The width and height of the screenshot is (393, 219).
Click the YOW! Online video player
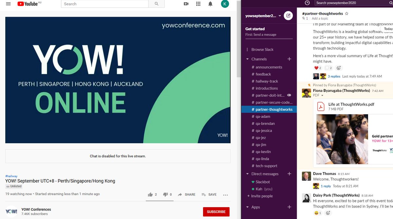pyautogui.click(x=118, y=80)
